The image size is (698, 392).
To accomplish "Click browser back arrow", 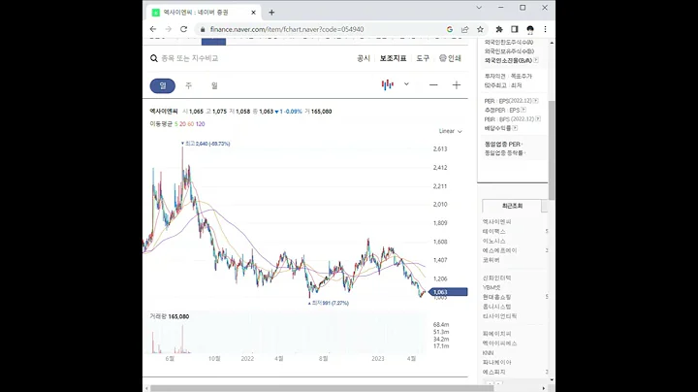I will [x=153, y=29].
